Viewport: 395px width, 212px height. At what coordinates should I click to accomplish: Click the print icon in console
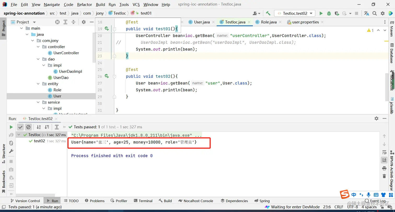384,168
